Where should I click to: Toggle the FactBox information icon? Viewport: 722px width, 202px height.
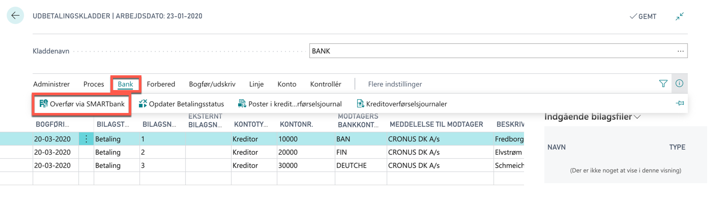pos(679,84)
